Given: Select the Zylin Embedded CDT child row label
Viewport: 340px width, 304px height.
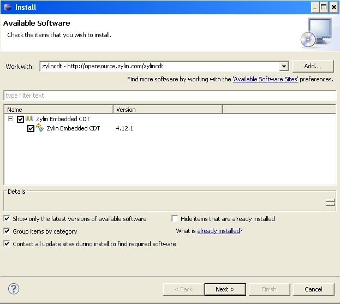Looking at the screenshot, I should click(73, 128).
